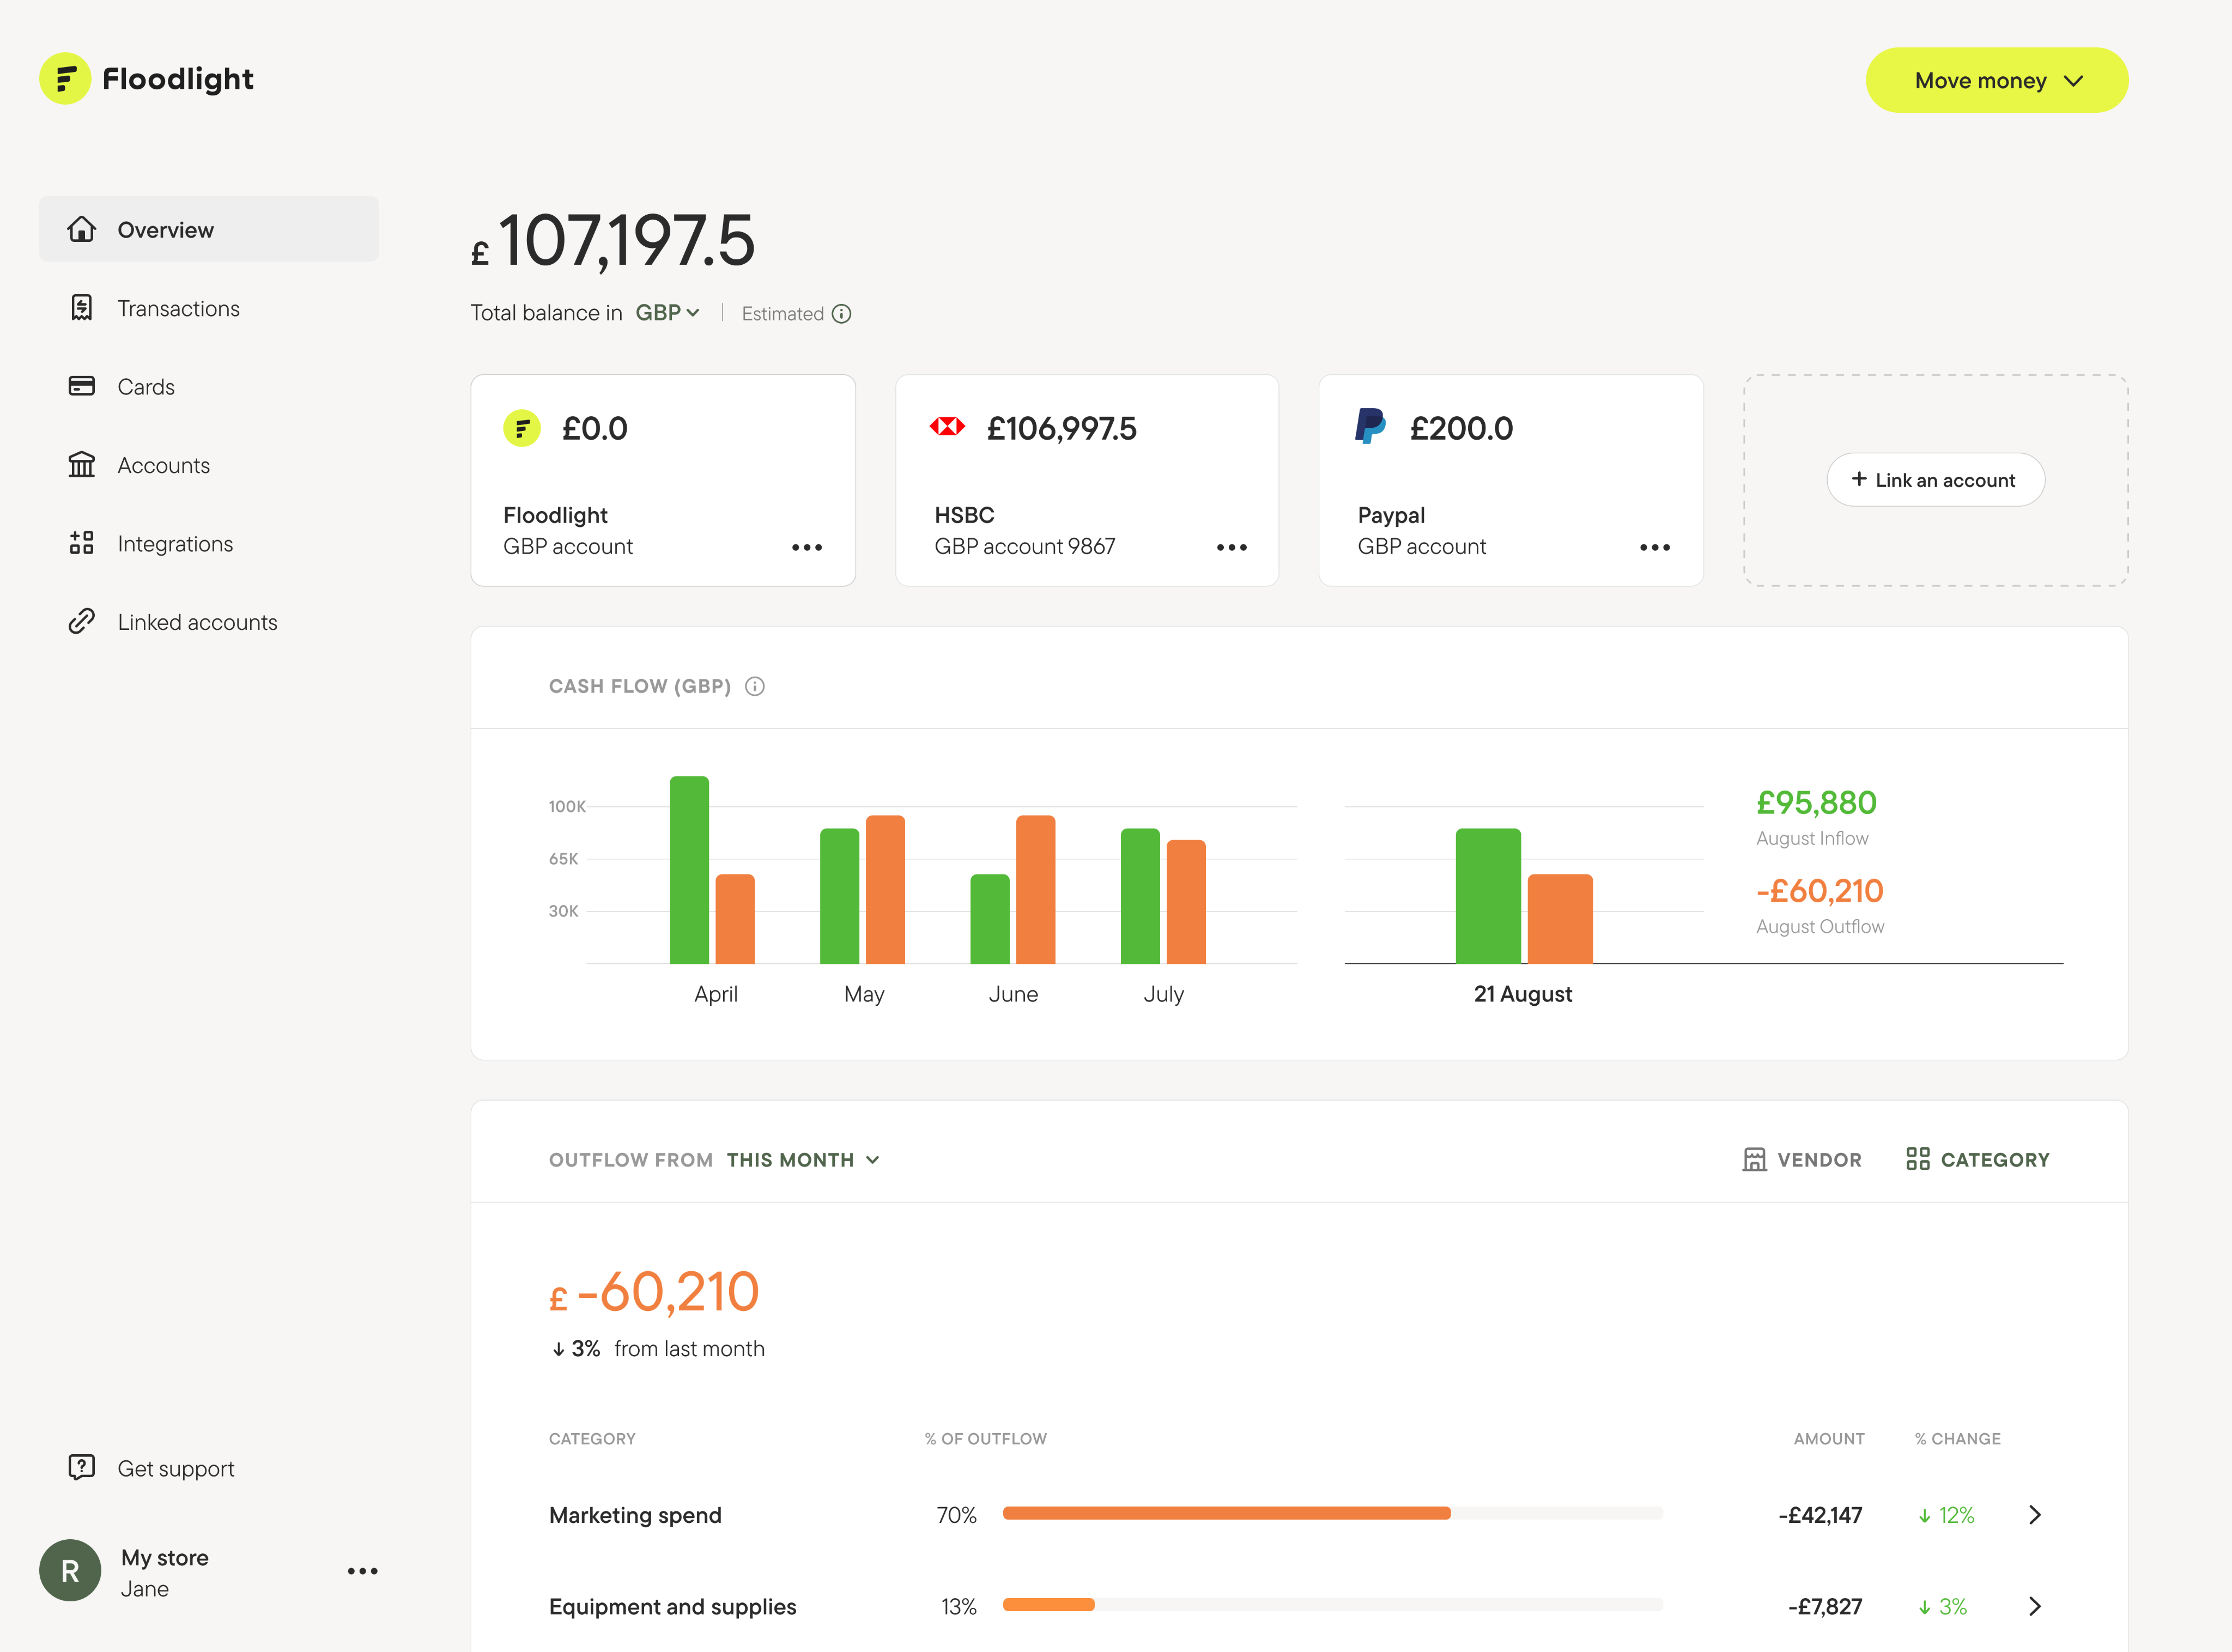The image size is (2232, 1652).
Task: Click the £95,880 August Inflow value
Action: tap(1816, 803)
